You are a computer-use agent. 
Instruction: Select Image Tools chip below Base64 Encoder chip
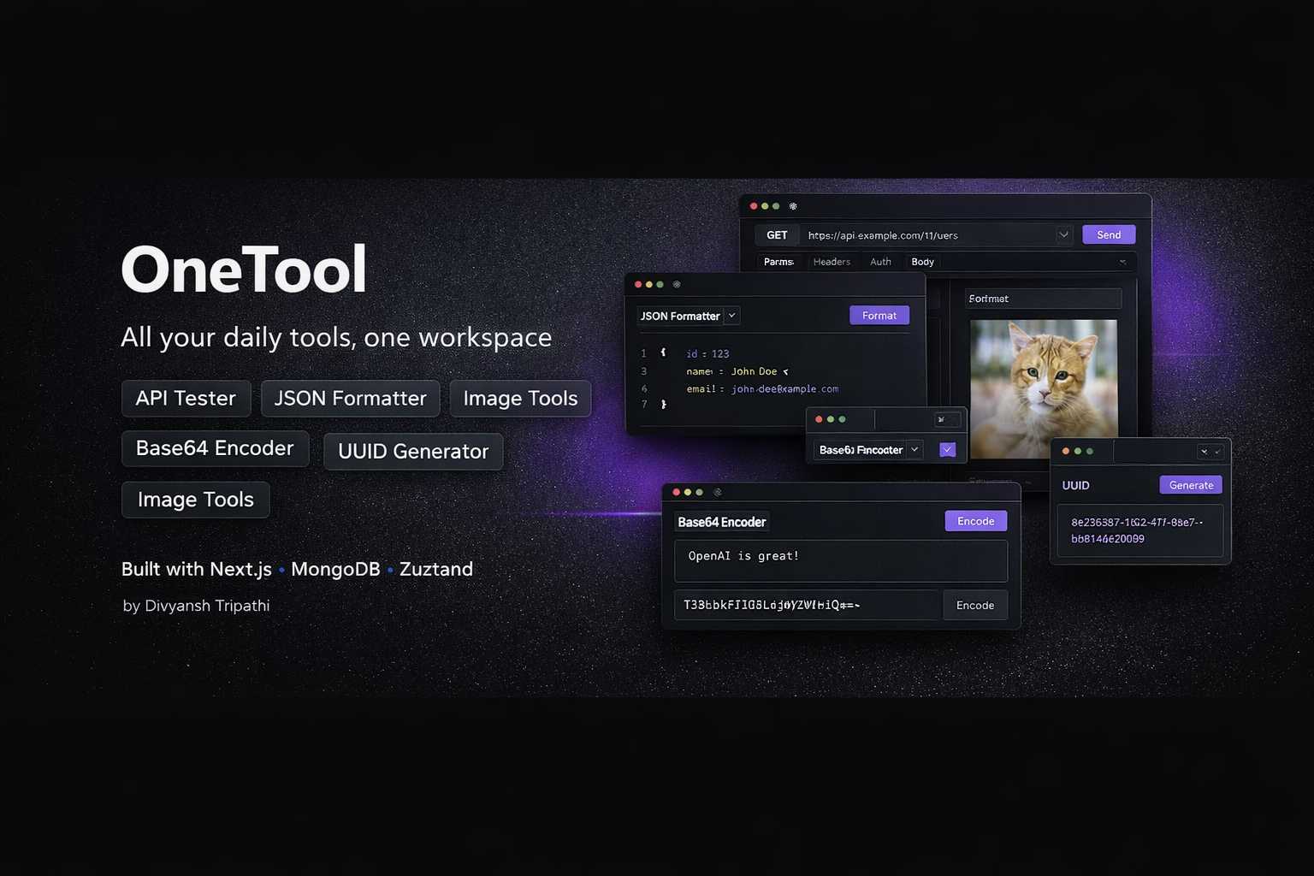[196, 500]
